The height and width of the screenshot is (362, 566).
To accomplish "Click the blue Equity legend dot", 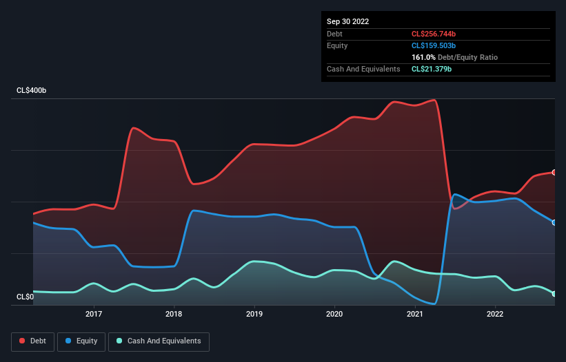I will tap(68, 341).
